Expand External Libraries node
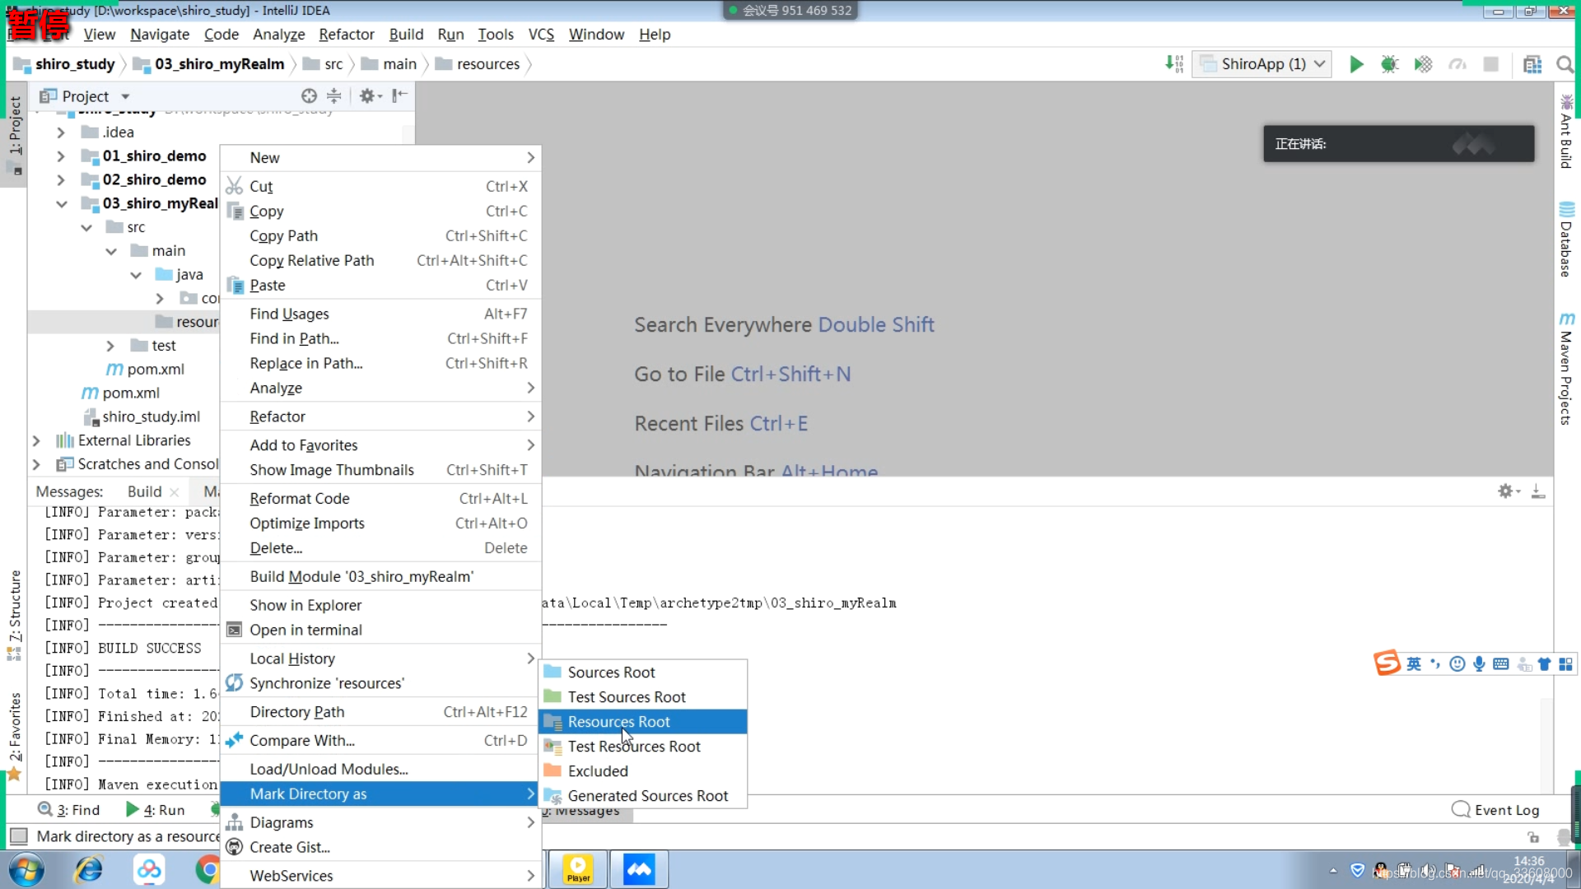This screenshot has width=1581, height=889. click(36, 441)
